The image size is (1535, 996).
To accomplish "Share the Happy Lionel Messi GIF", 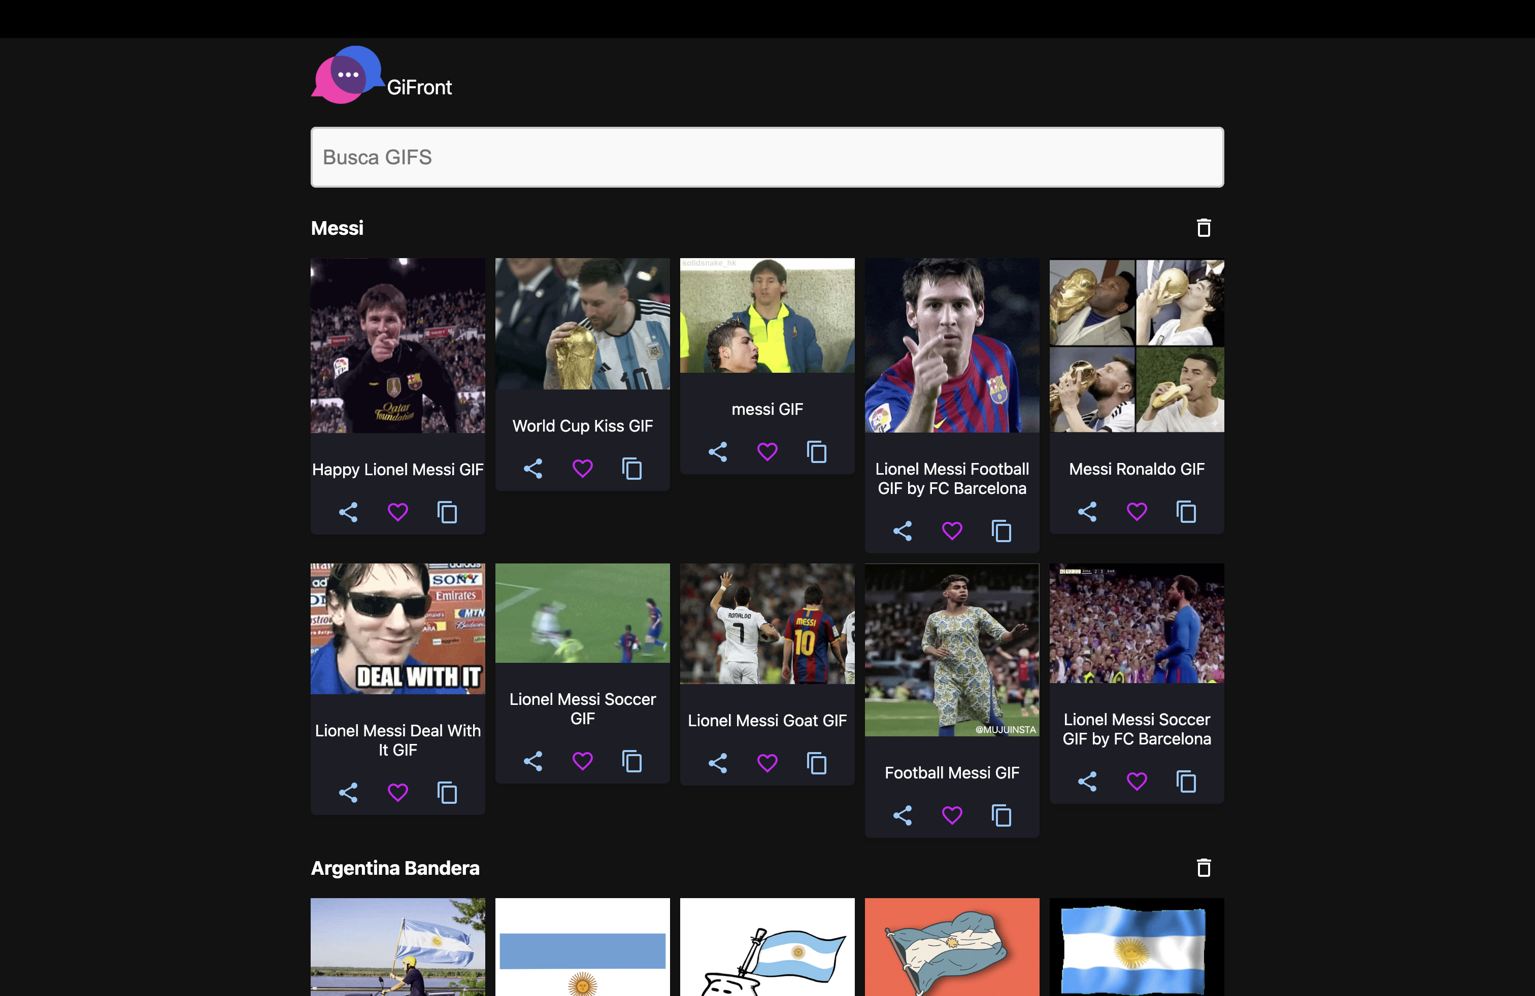I will tap(348, 512).
